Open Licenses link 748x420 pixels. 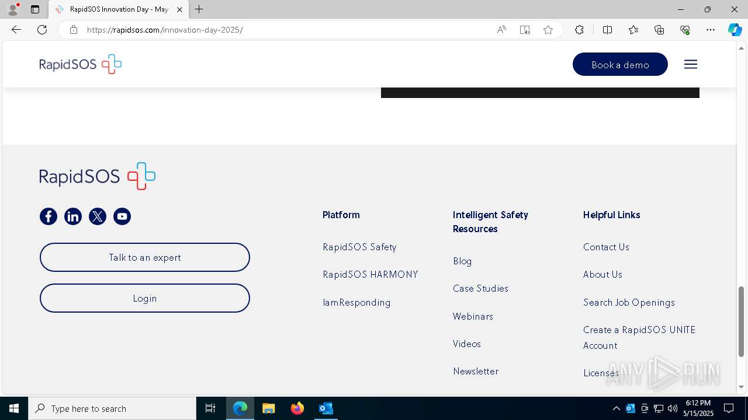click(601, 373)
